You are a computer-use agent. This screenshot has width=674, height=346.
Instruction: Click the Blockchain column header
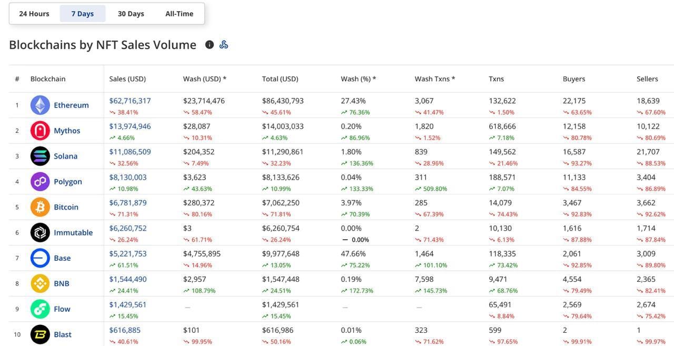(48, 79)
